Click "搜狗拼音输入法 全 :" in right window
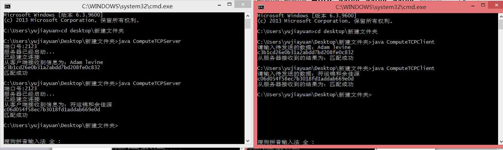The width and height of the screenshot is (503, 150). tap(286, 142)
